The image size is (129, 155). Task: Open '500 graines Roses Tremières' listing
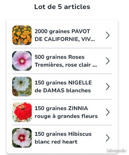pyautogui.click(x=62, y=61)
